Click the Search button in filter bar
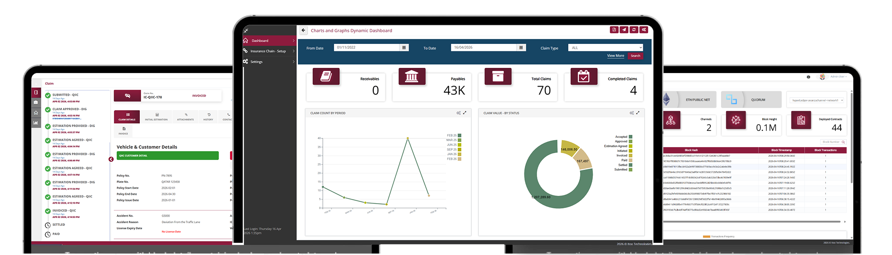Image resolution: width=892 pixels, height=255 pixels. [x=635, y=56]
